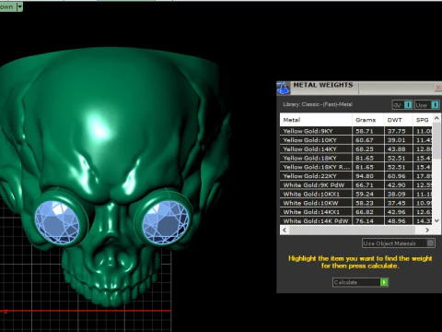Click the 66.82 grams cell

[x=368, y=212]
